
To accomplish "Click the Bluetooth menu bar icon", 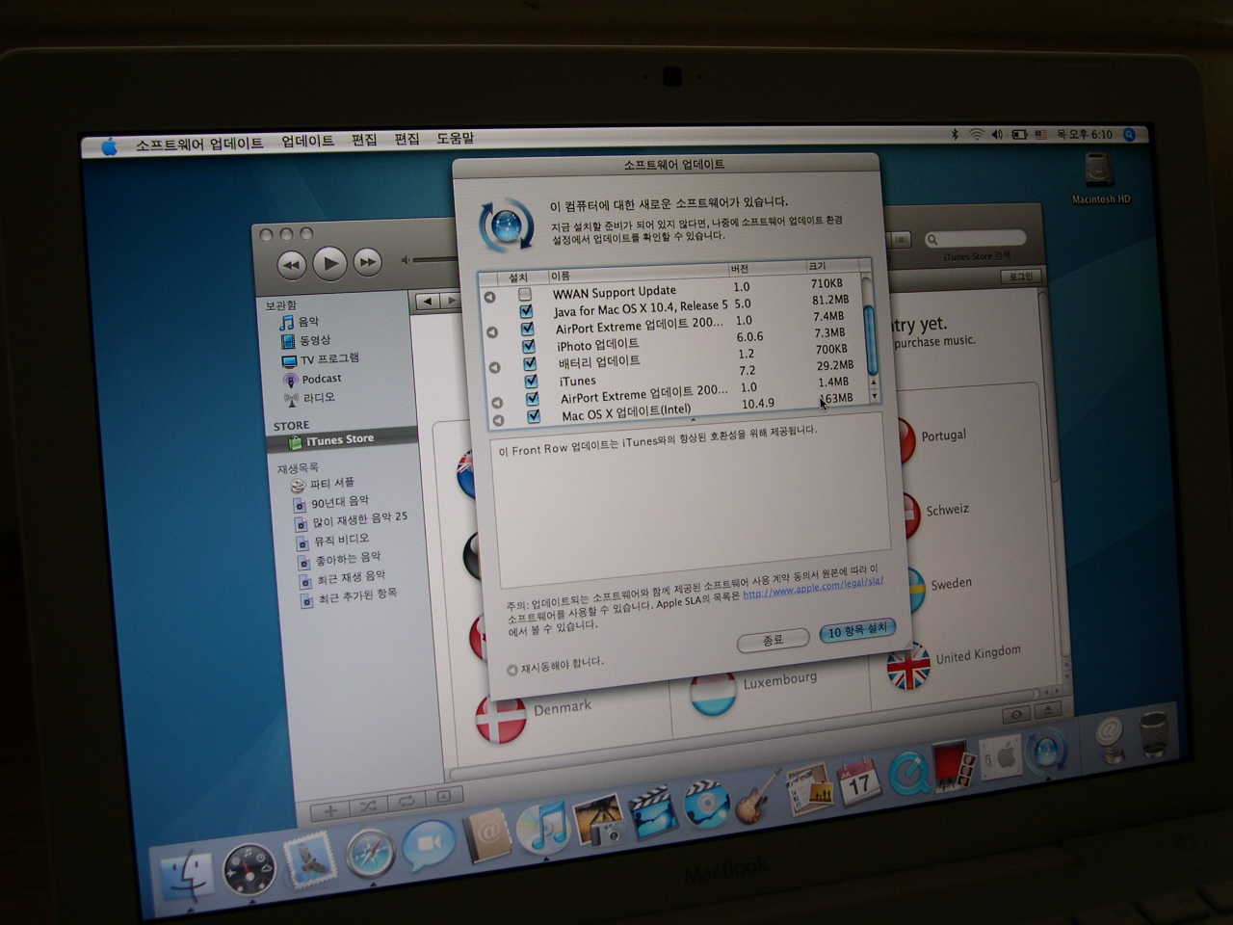I will point(955,135).
